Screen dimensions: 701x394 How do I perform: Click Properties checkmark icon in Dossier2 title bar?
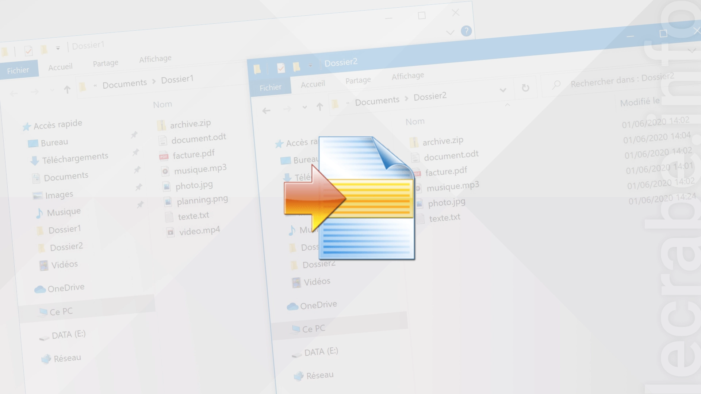pyautogui.click(x=281, y=68)
